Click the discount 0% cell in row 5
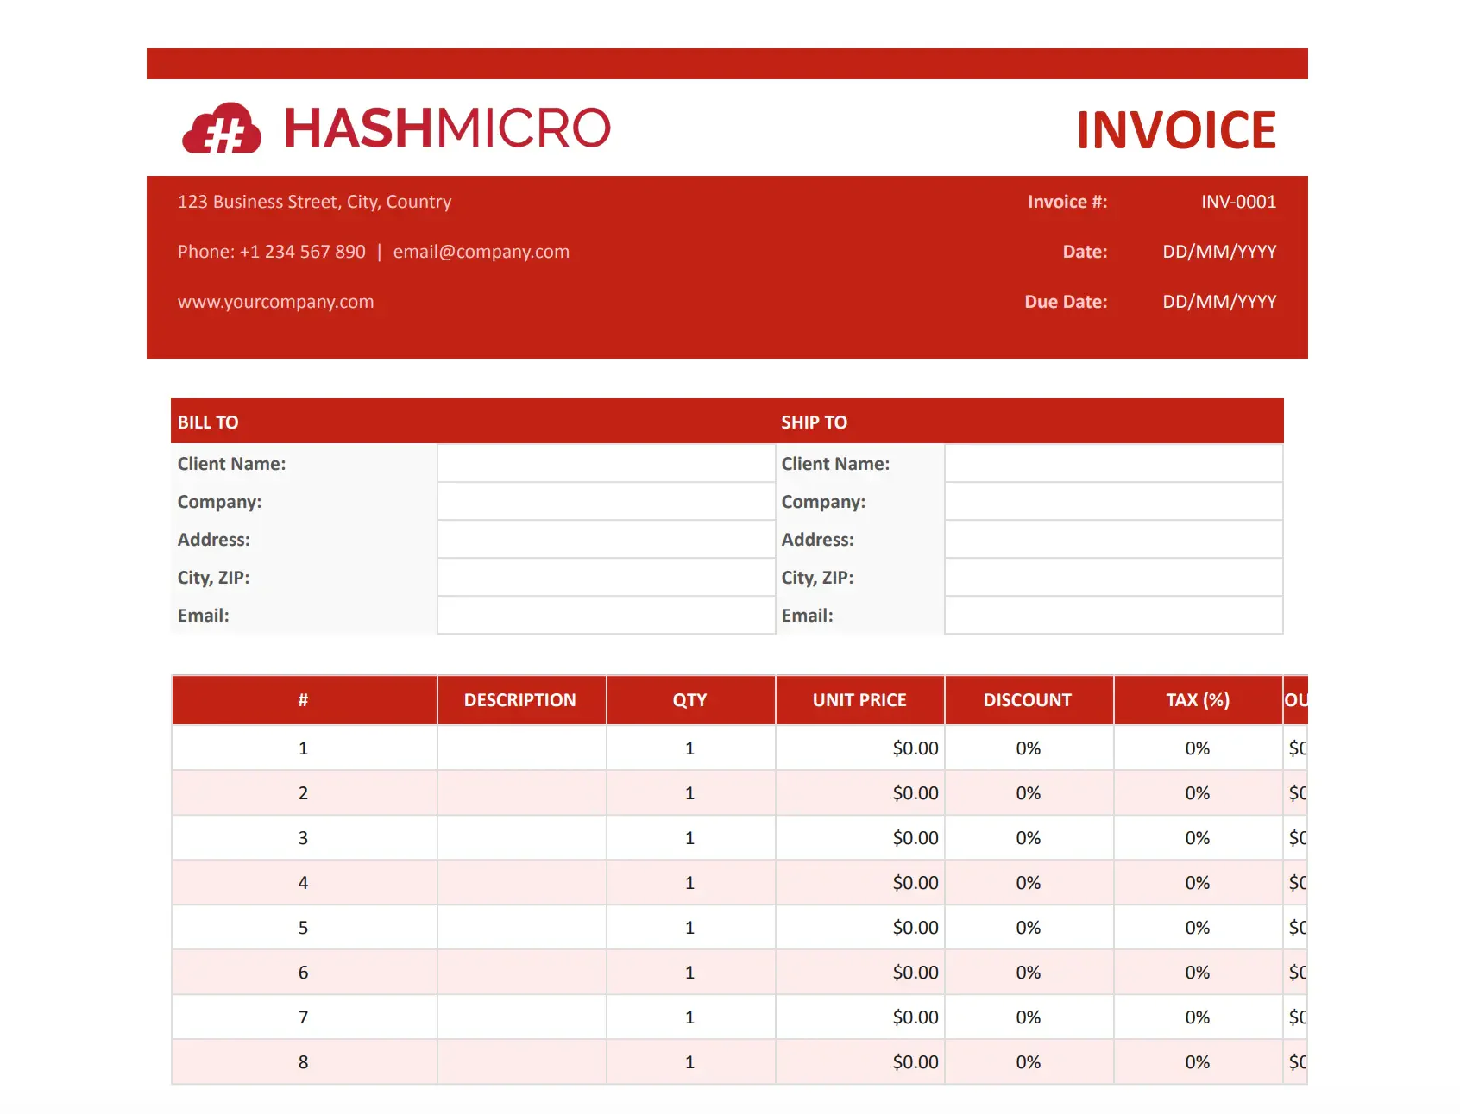 coord(1029,928)
